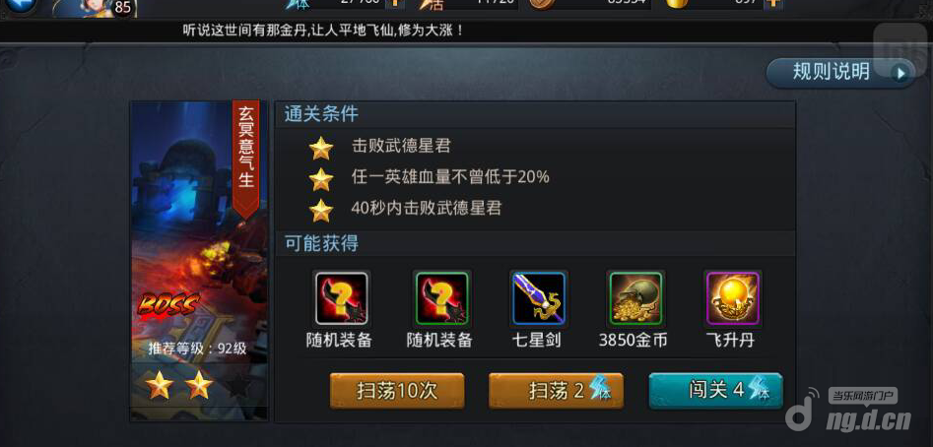The height and width of the screenshot is (447, 933).
Task: Tap the 3850 gold coins reward icon
Action: pos(635,298)
